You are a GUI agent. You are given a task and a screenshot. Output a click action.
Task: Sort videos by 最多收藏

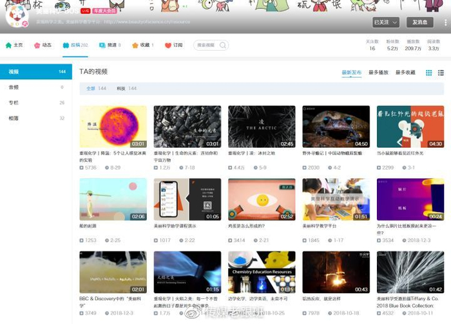pyautogui.click(x=405, y=73)
